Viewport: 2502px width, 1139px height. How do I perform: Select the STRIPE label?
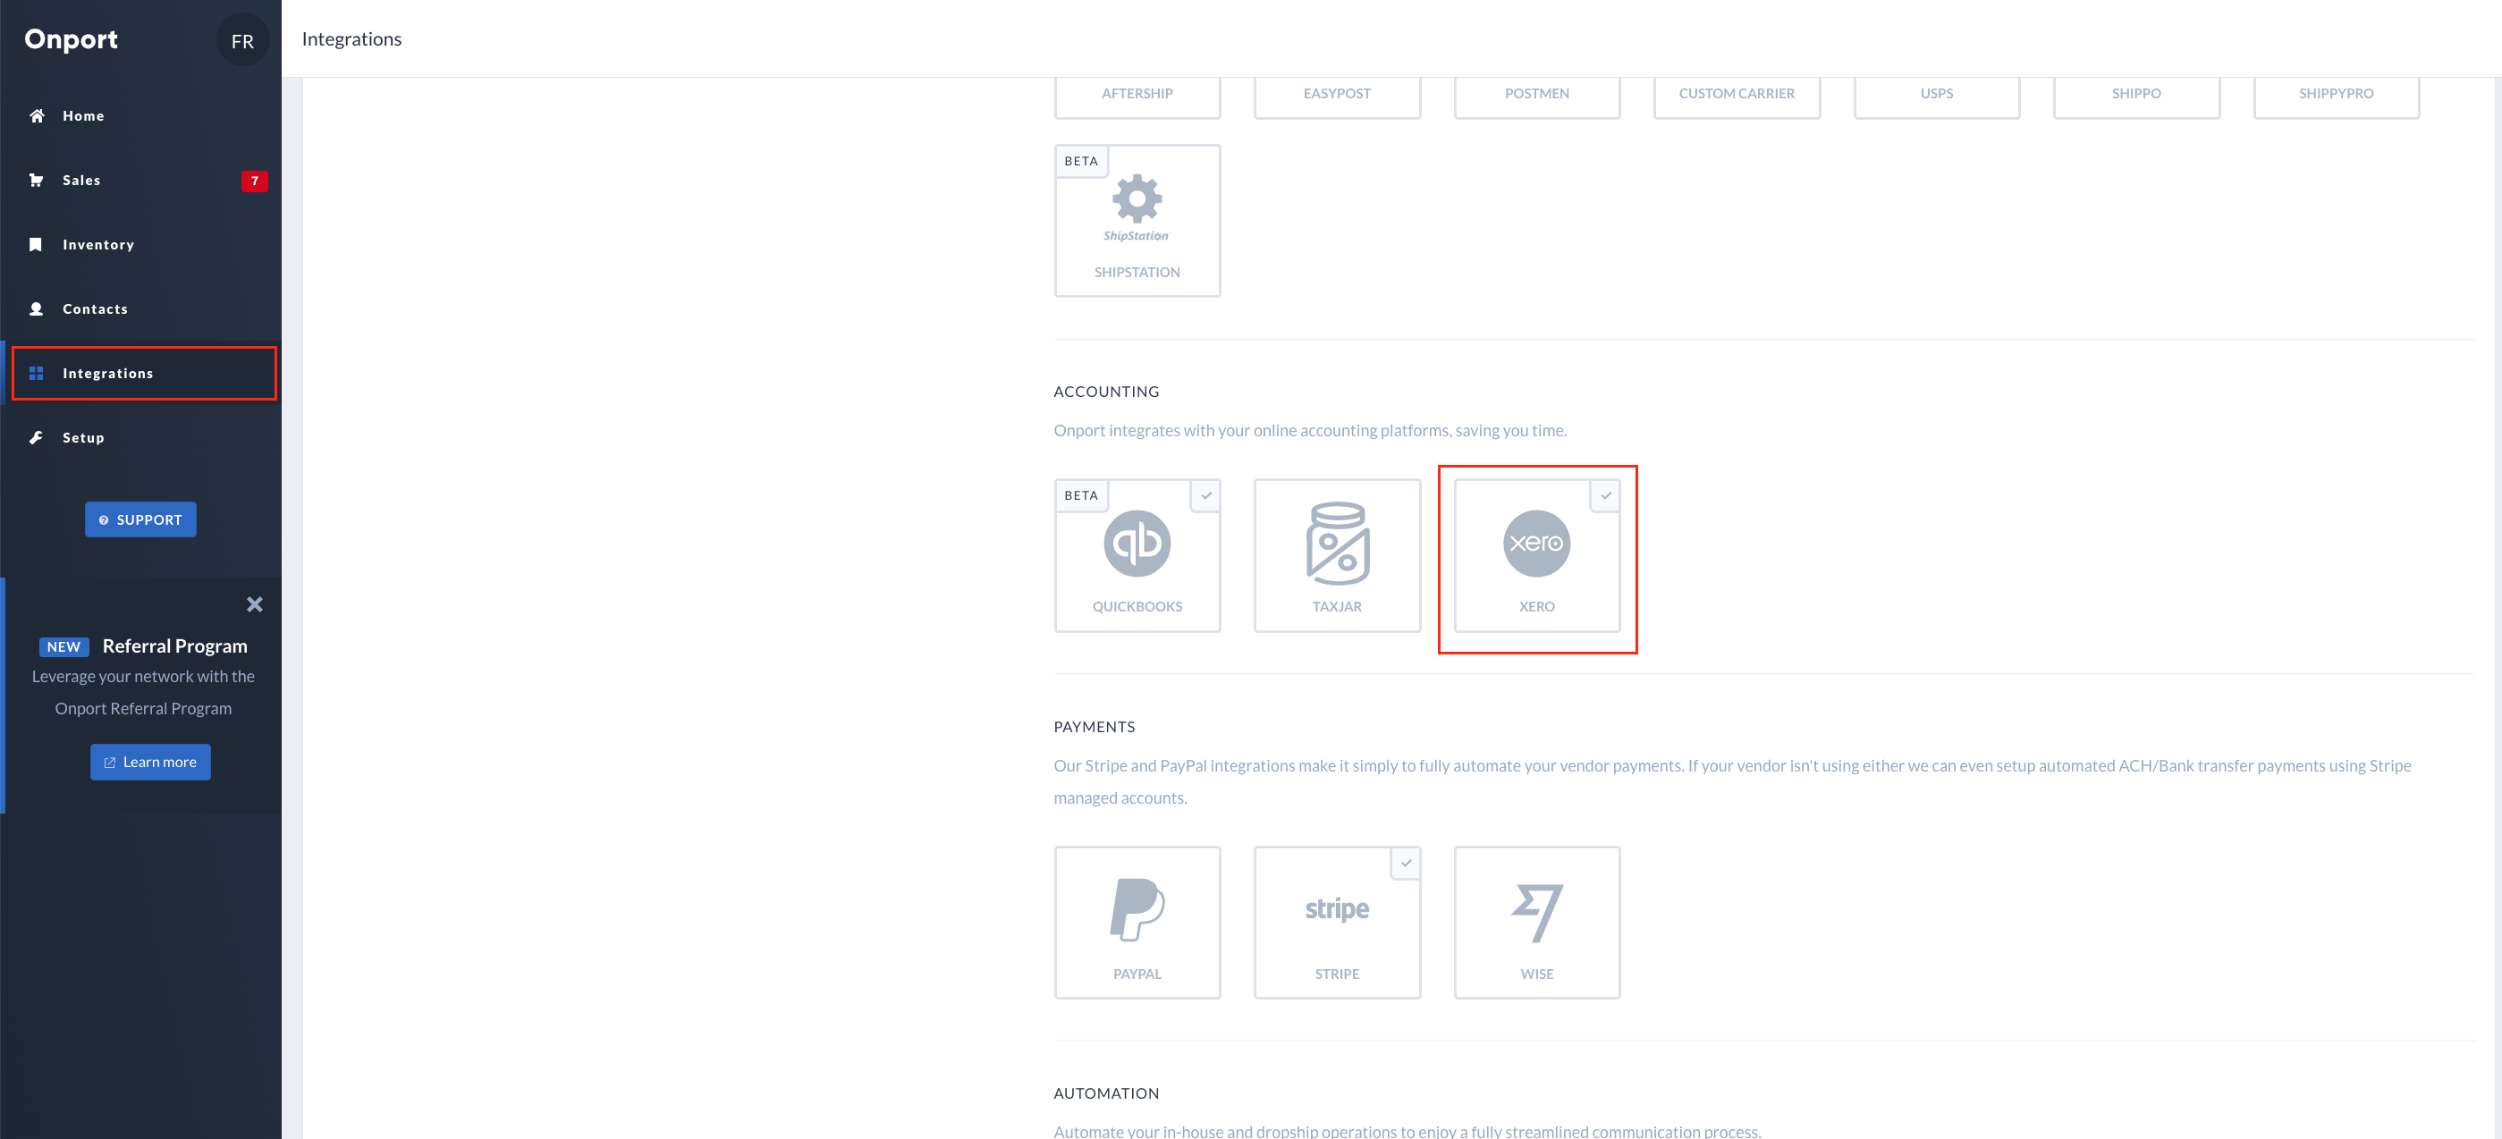pyautogui.click(x=1337, y=974)
